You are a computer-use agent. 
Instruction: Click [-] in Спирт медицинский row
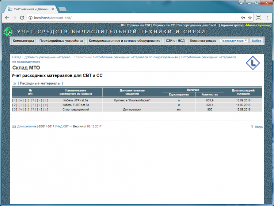click(x=27, y=109)
